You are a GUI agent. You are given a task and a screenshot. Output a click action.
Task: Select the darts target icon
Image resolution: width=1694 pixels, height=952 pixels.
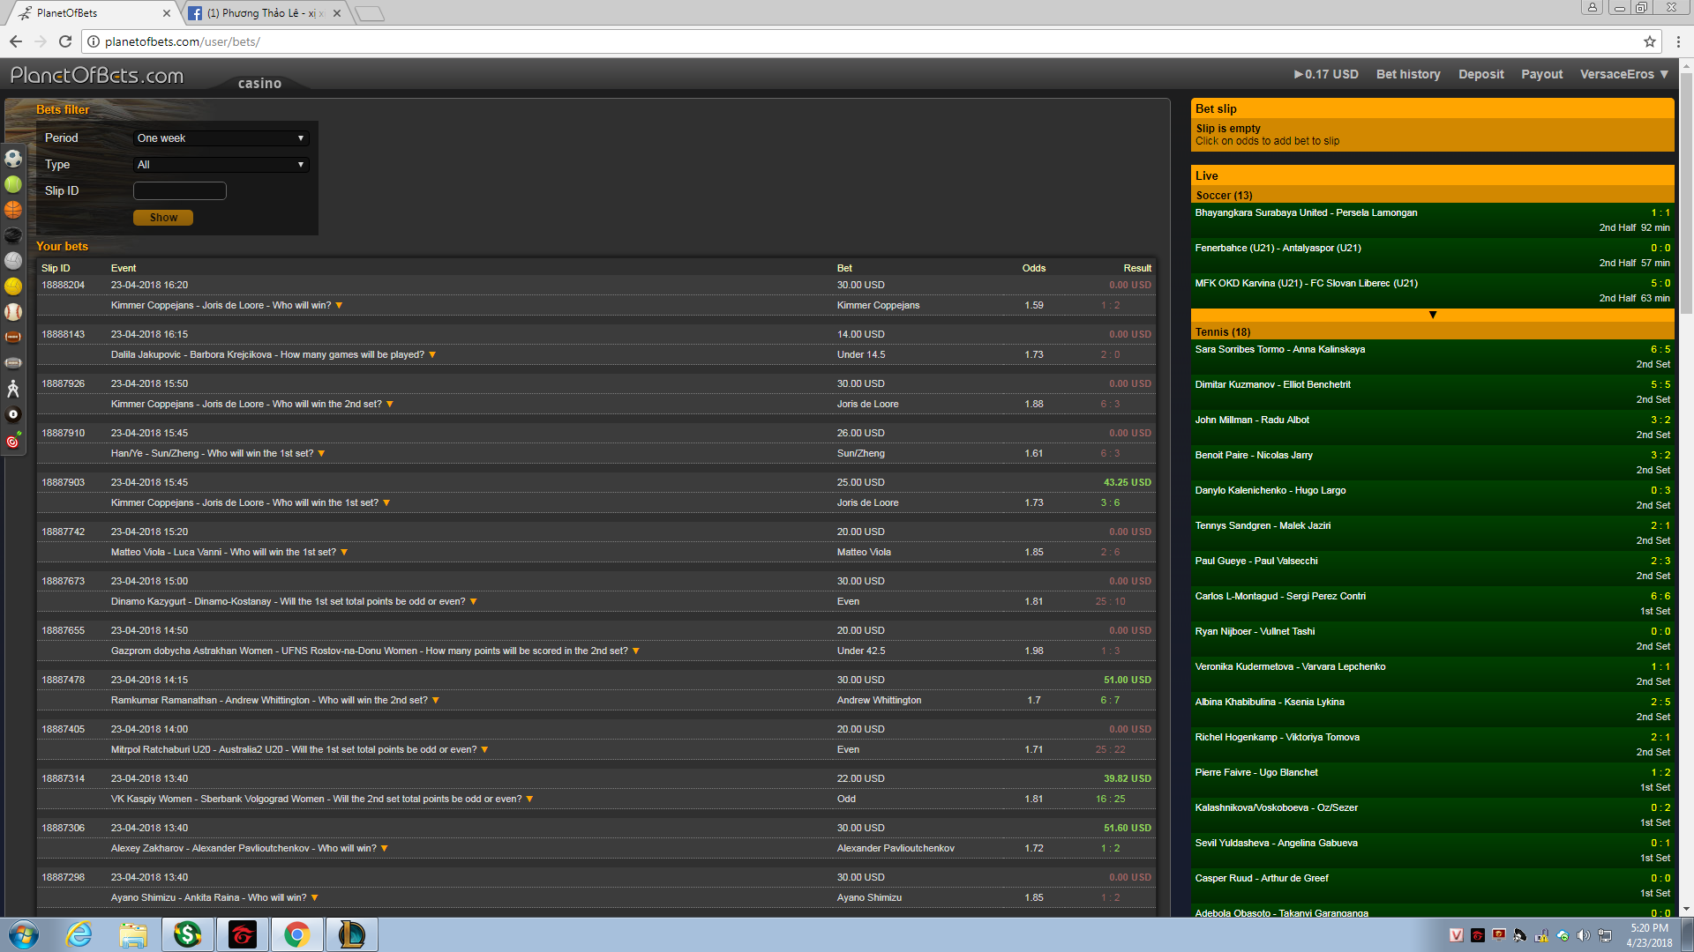[13, 440]
